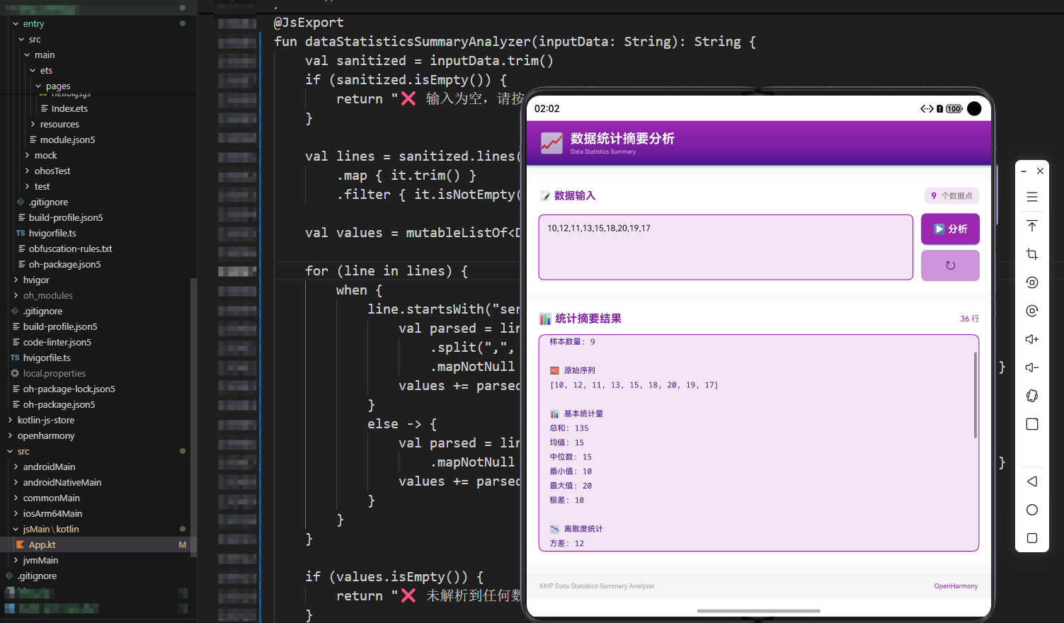Click the data input field with 10,12,11,13

click(726, 247)
